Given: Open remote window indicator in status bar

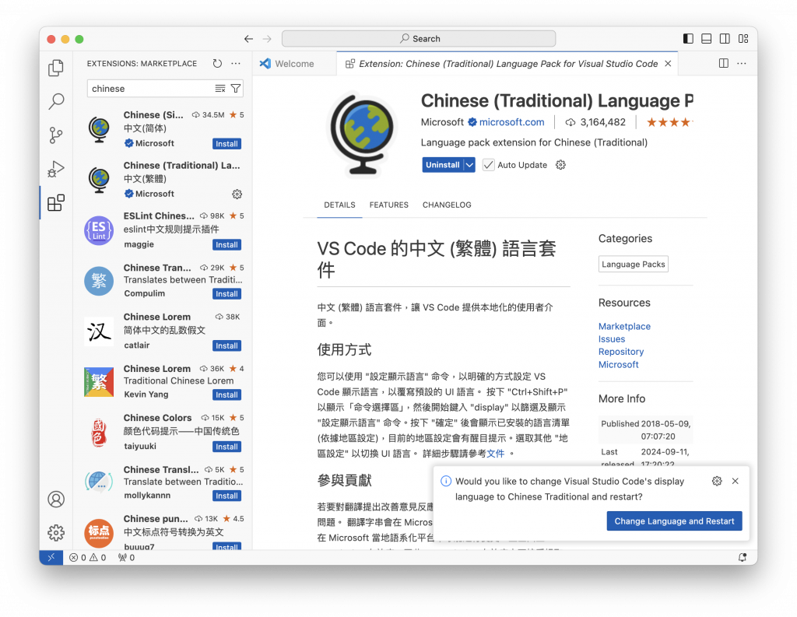Looking at the screenshot, I should coord(51,558).
